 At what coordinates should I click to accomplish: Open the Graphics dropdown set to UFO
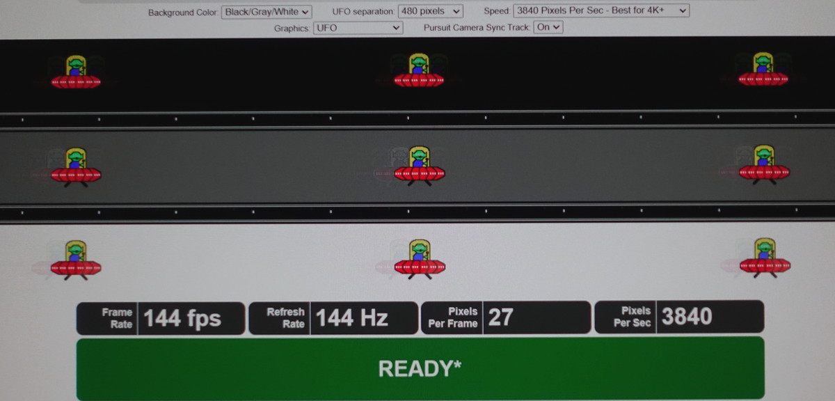click(358, 28)
